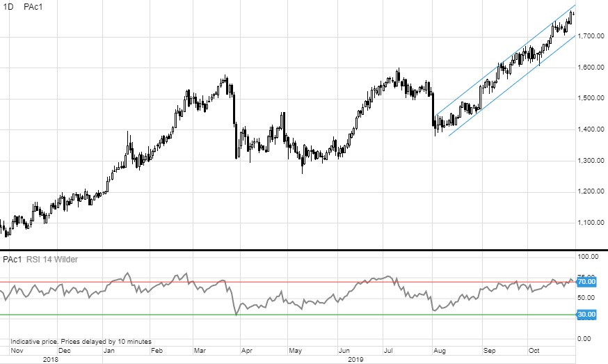Click the Apr month label on time axis

tap(247, 351)
